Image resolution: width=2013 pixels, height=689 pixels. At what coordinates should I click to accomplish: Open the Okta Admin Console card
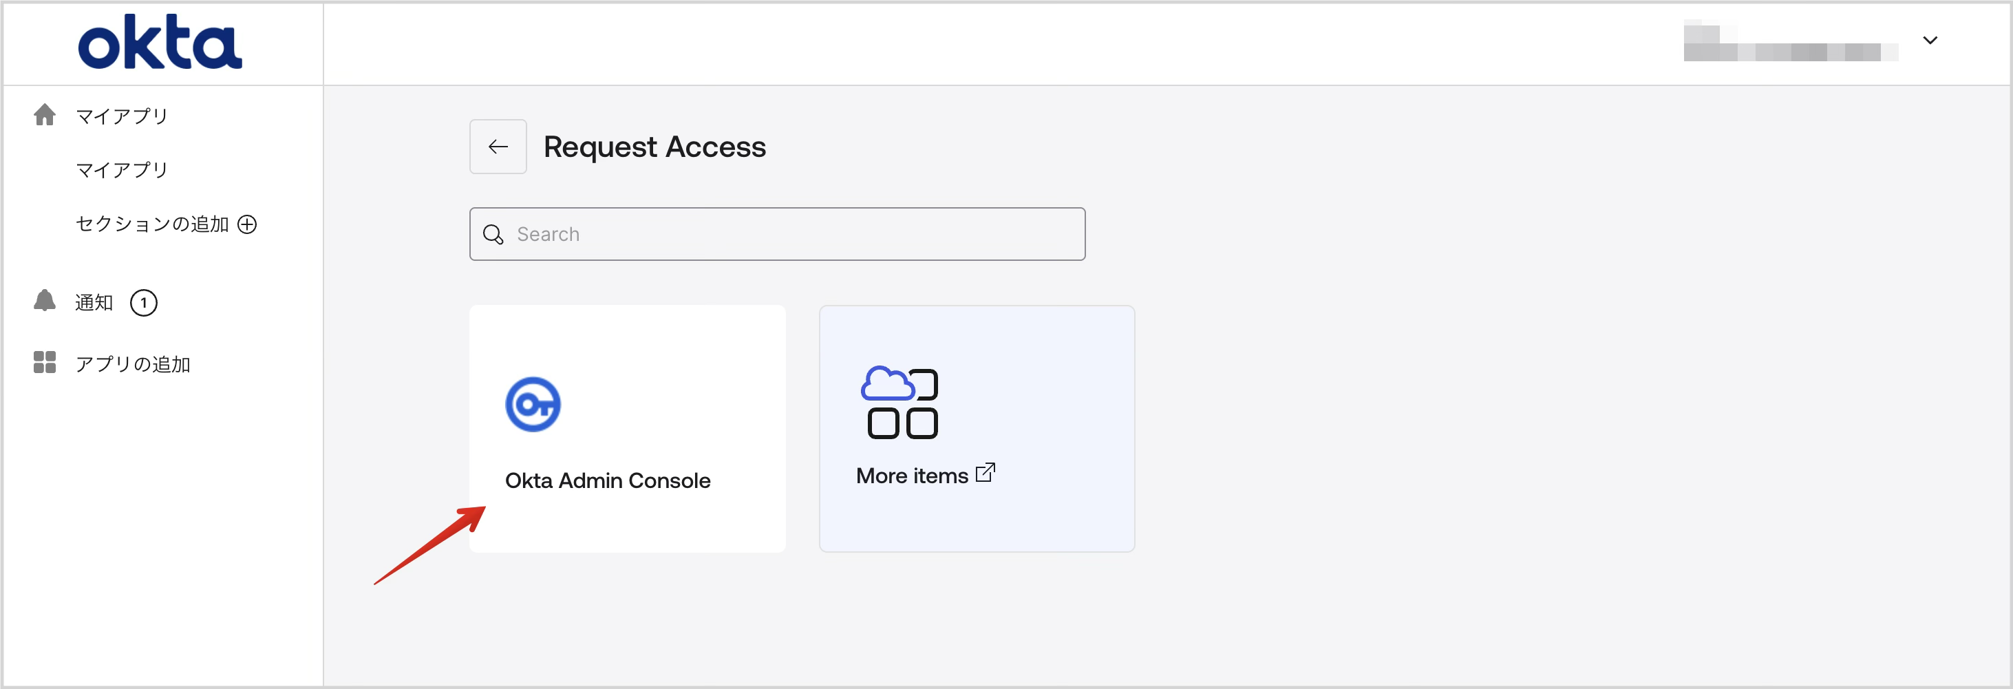pos(627,428)
